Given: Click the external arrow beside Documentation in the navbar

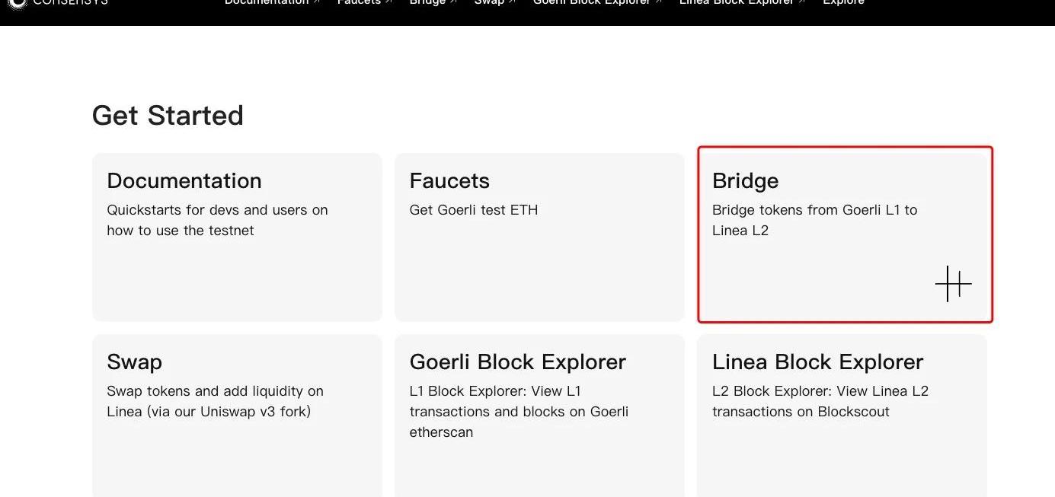Looking at the screenshot, I should [x=316, y=2].
